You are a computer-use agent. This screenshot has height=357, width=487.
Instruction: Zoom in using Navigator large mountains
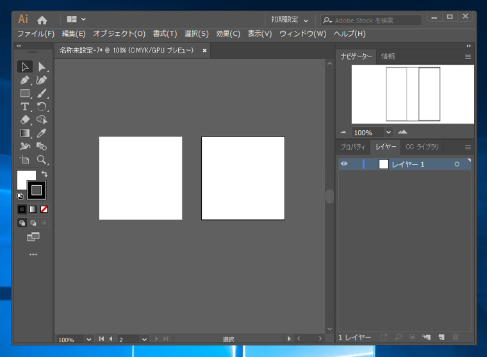402,132
